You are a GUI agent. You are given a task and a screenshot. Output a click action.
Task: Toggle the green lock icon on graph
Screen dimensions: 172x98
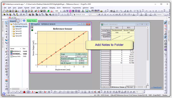[x=32, y=30]
